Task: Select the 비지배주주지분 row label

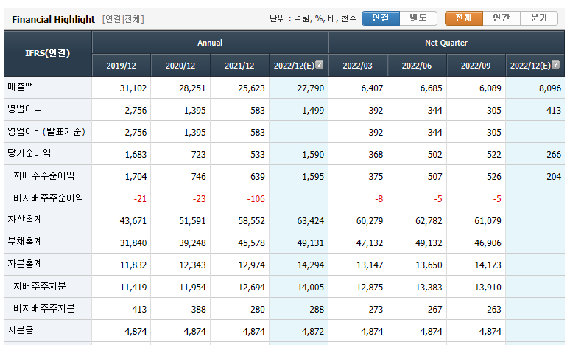Action: tap(44, 309)
